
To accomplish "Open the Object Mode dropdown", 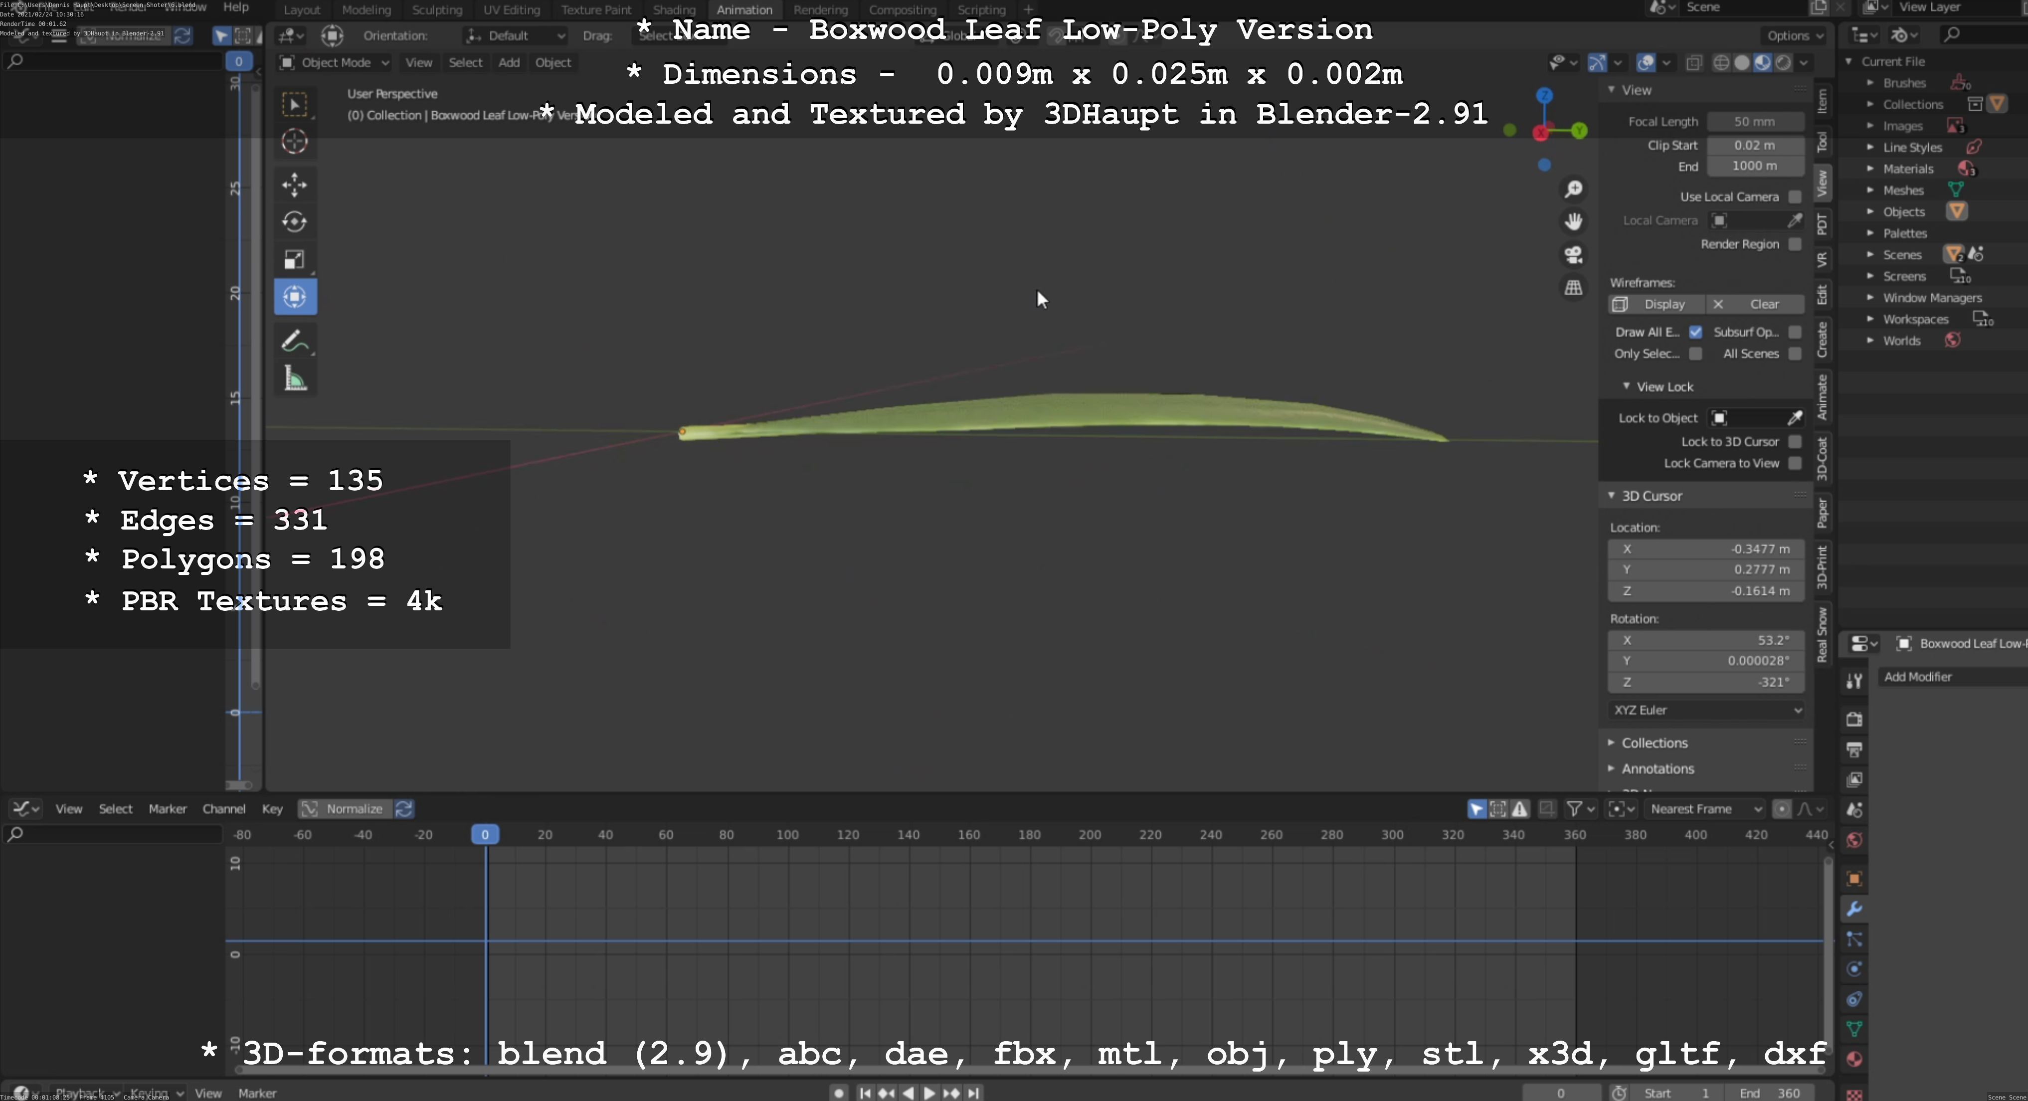I will pyautogui.click(x=336, y=63).
